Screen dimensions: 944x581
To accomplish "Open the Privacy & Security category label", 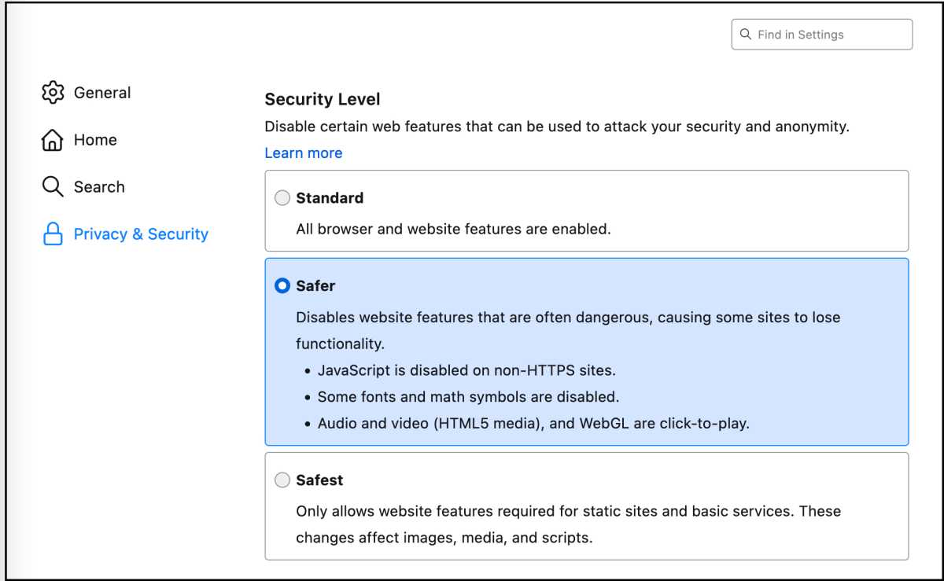I will pos(141,234).
